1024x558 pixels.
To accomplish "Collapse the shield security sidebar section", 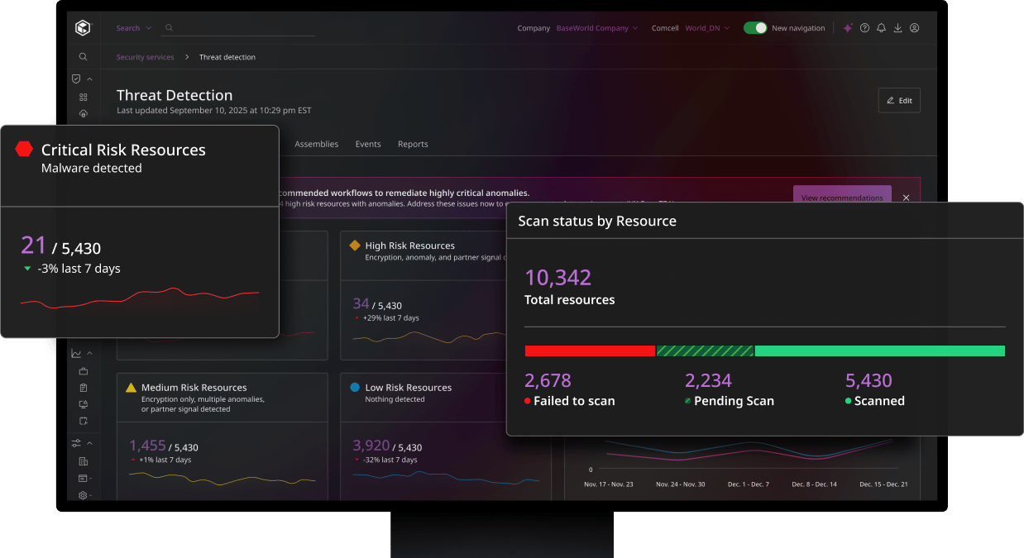I will [89, 79].
